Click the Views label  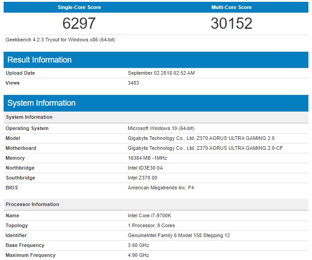[x=12, y=83]
